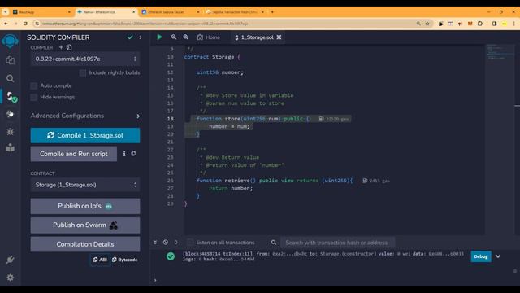Enable the Hide warnings checkbox
The image size is (520, 293).
pos(34,97)
